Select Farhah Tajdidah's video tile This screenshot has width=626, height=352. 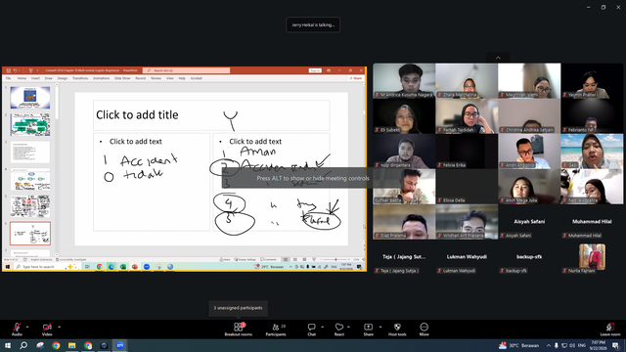(x=467, y=116)
